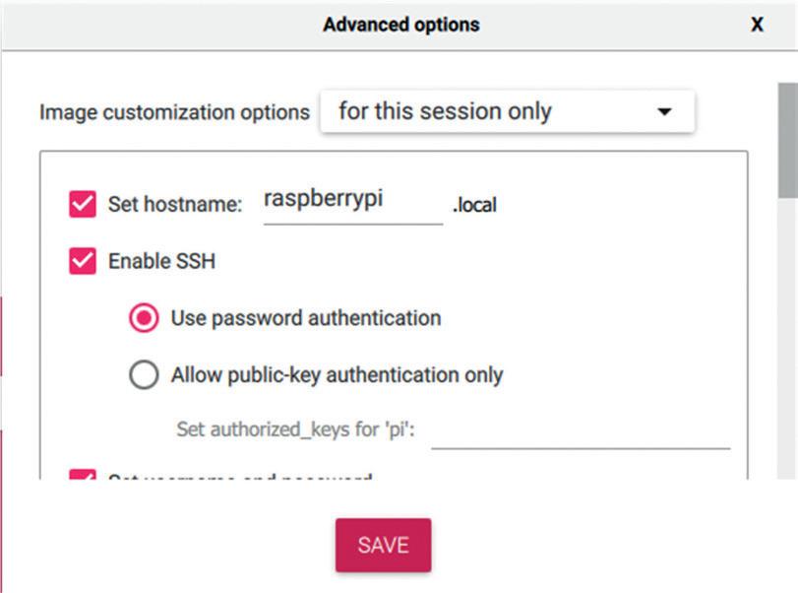Select Allow public-key authentication only radio button
This screenshot has height=593, width=798.
(x=144, y=375)
